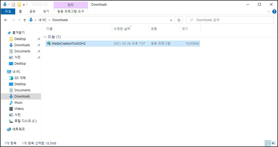
Task: Switch to the 홈 ribbon tab
Action: tap(20, 12)
